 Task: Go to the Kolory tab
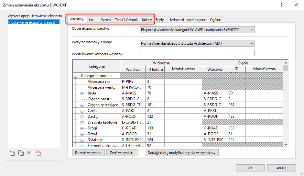coord(147,20)
